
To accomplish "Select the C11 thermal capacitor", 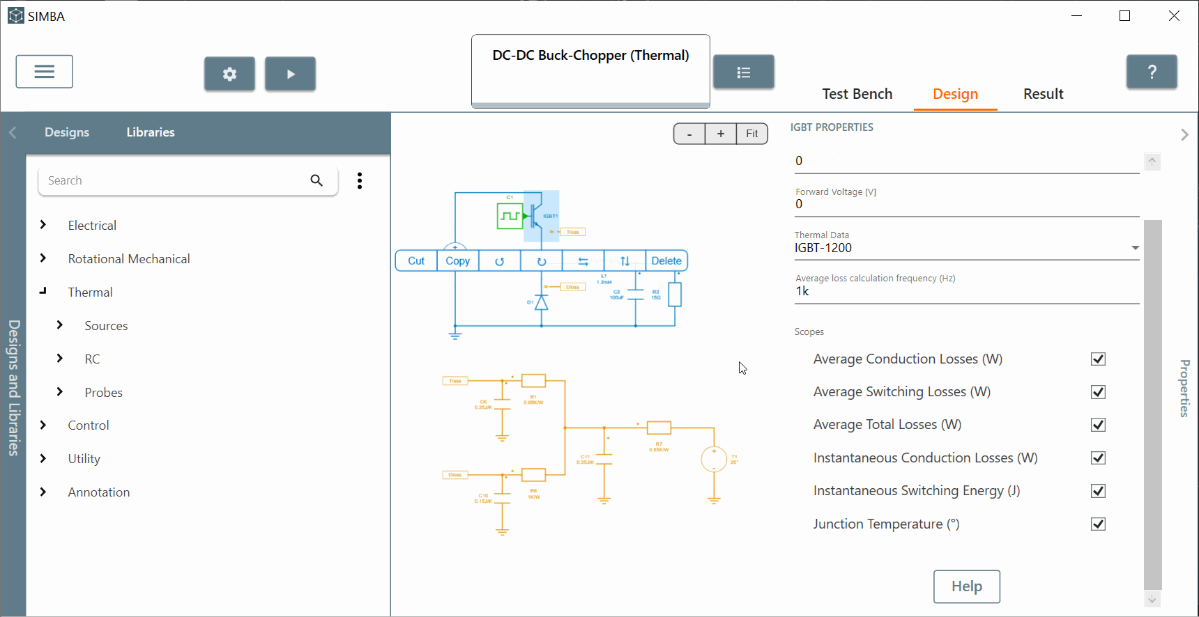I will pyautogui.click(x=604, y=459).
